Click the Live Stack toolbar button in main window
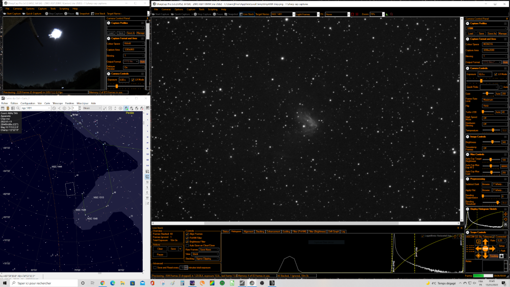This screenshot has height=287, width=510. [246, 14]
